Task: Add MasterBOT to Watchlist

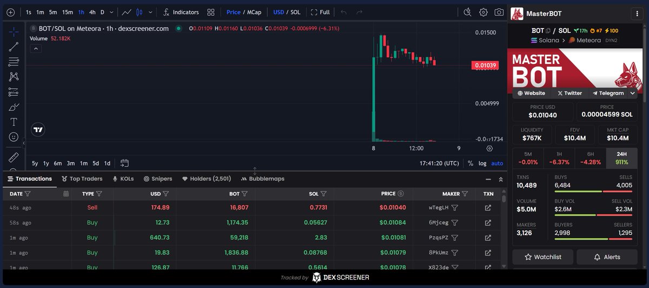Action: click(x=543, y=257)
